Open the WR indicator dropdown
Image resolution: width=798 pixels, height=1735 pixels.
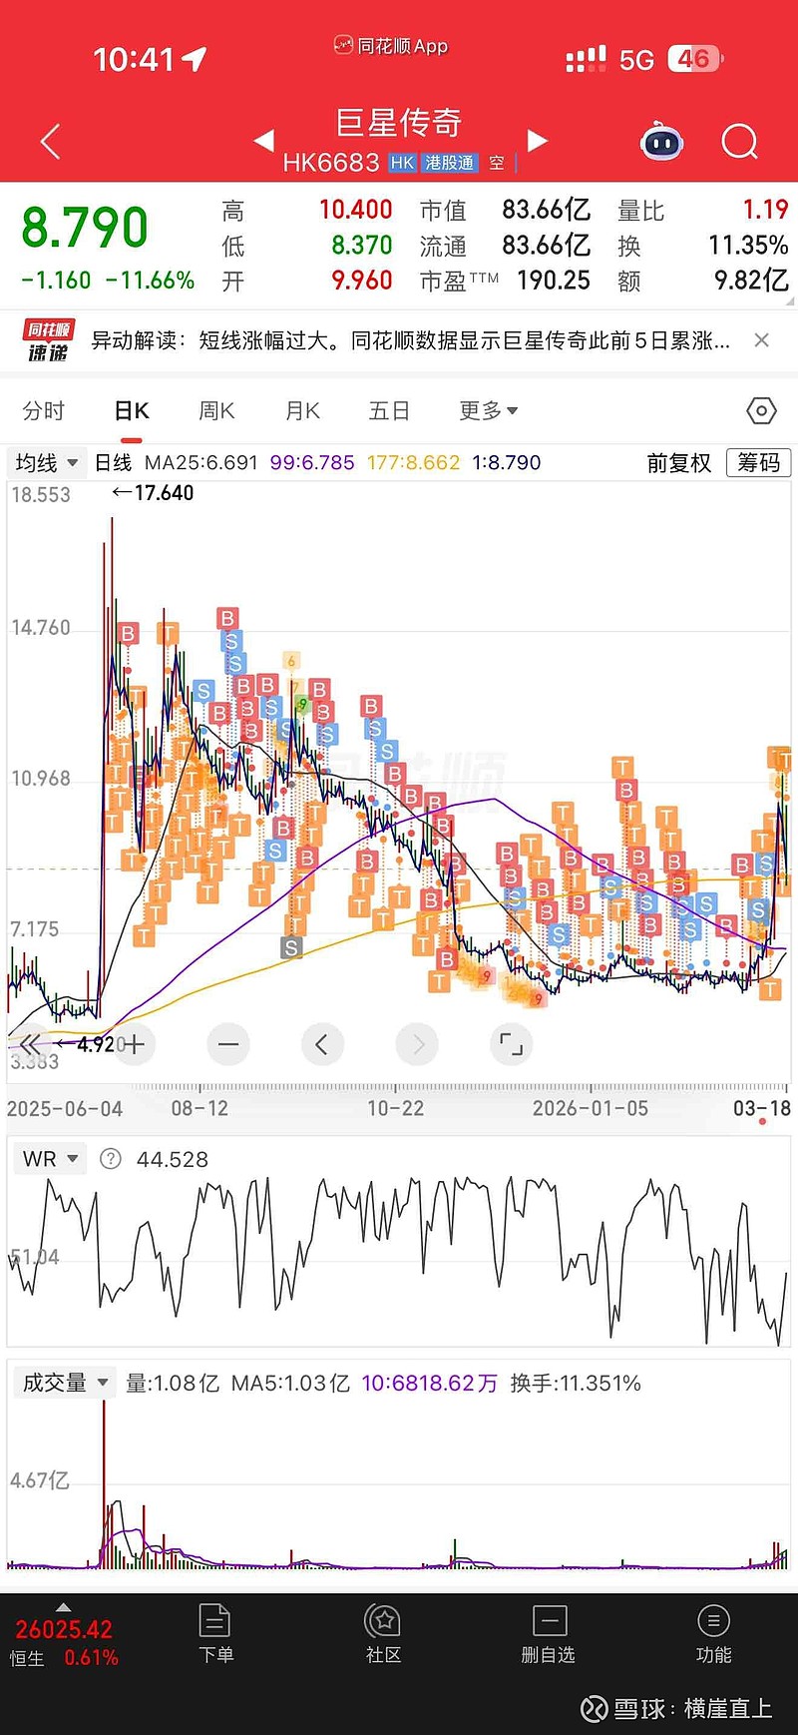coord(50,1159)
